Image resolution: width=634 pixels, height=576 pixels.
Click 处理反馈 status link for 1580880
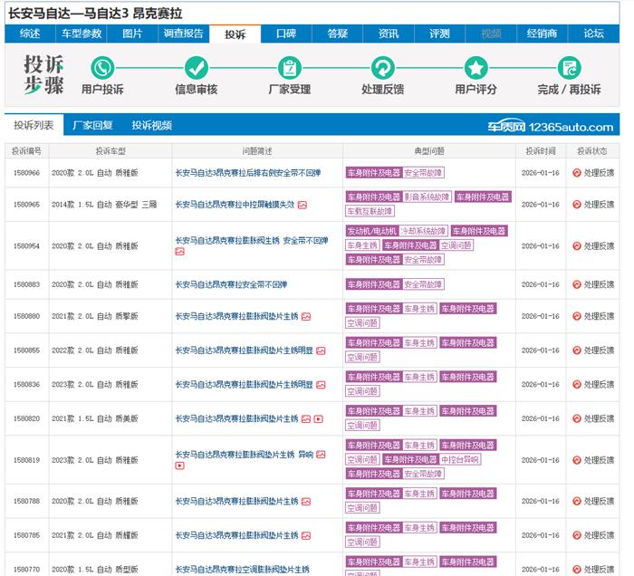[x=598, y=316]
